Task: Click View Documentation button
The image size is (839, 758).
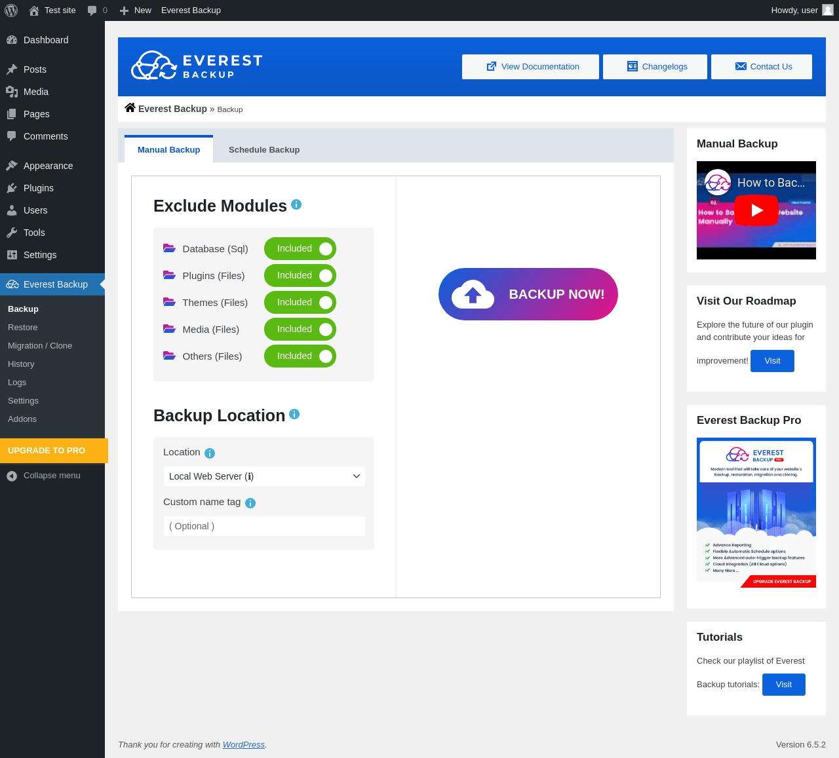Action: [x=530, y=67]
